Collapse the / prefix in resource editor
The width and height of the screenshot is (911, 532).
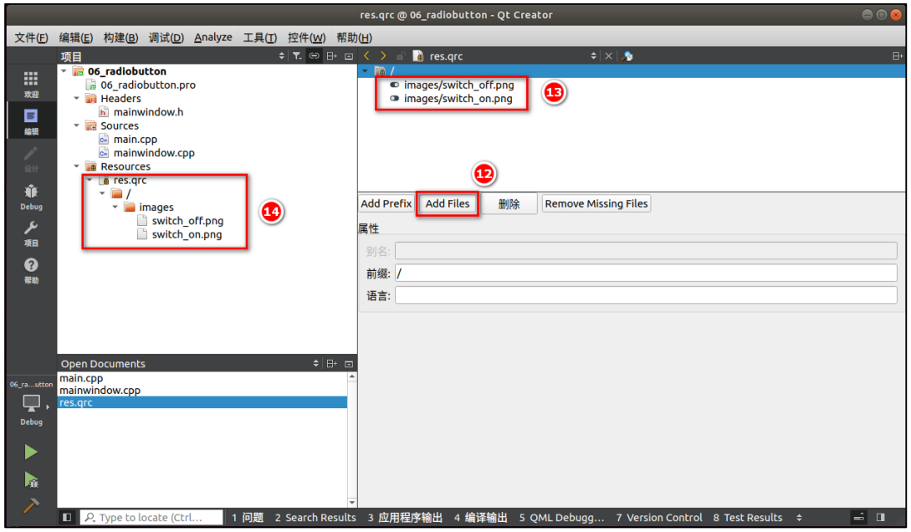point(365,71)
